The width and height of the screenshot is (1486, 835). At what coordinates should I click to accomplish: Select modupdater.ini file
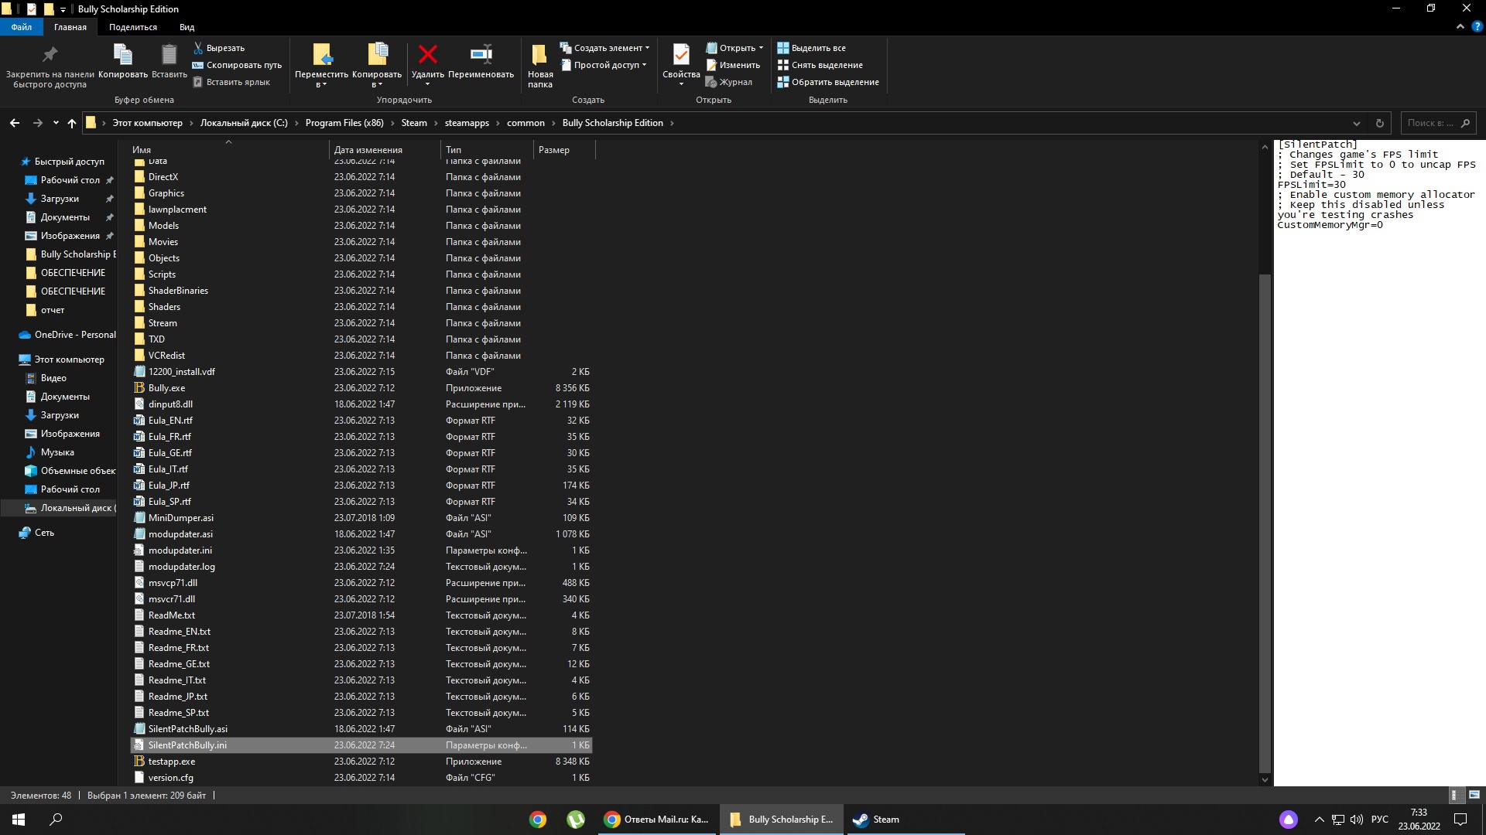point(361,550)
